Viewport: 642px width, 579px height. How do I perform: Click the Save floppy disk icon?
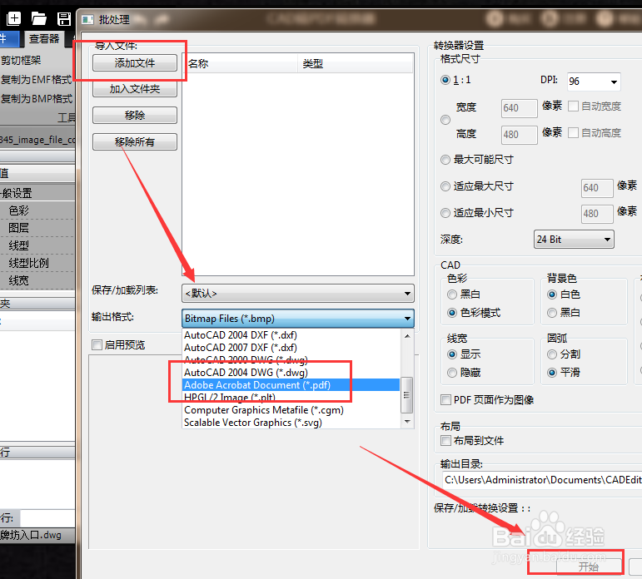click(x=64, y=19)
